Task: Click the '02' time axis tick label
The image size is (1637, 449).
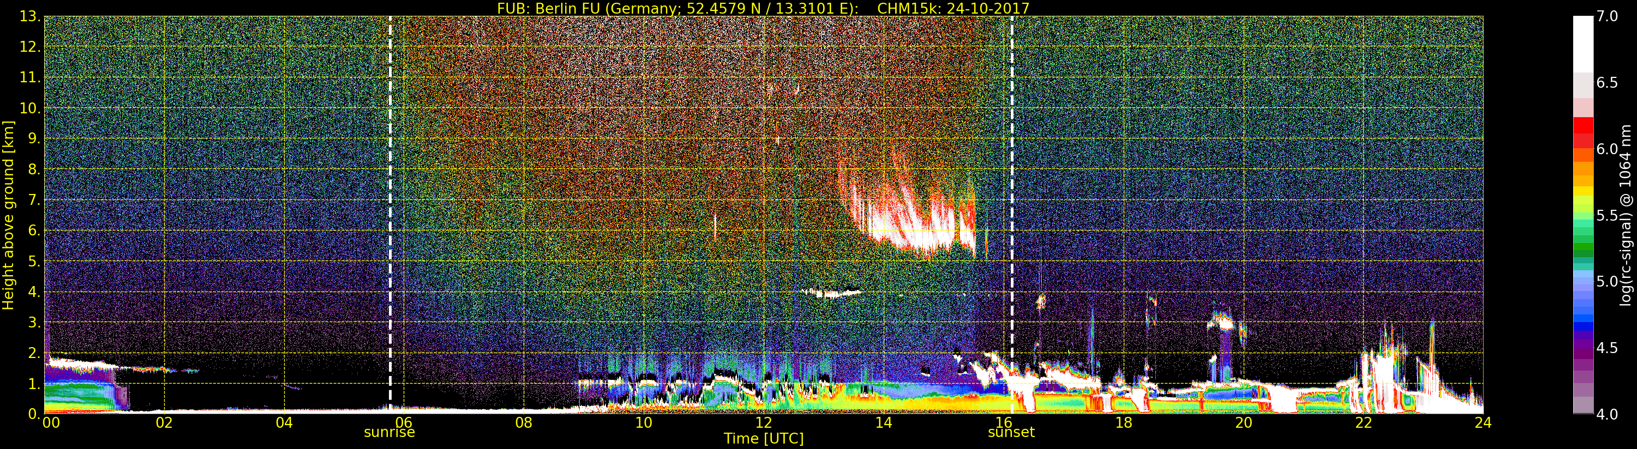Action: 165,422
